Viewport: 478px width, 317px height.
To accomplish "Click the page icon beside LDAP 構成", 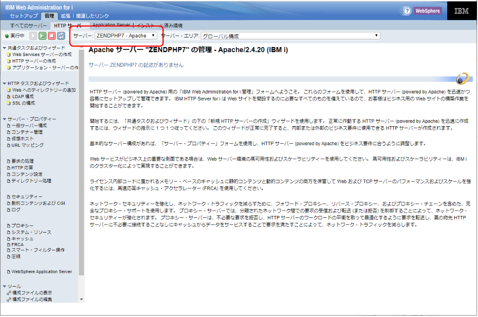I will [9, 97].
